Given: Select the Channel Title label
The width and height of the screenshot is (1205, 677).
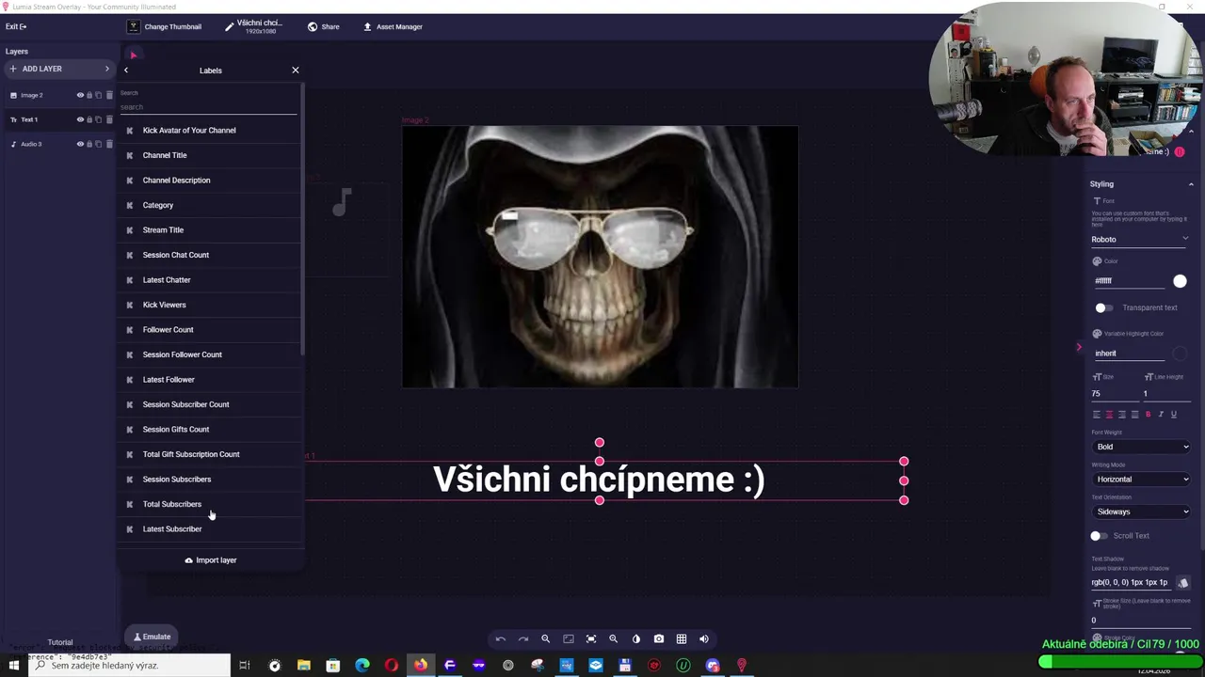Looking at the screenshot, I should (209, 155).
